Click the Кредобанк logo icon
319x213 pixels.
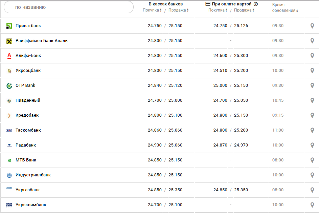[x=9, y=116]
